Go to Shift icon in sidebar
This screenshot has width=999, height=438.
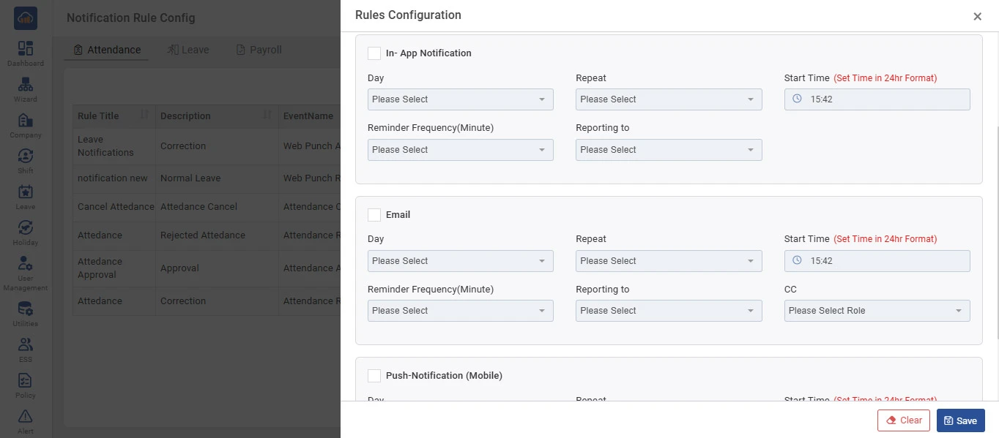(x=26, y=156)
